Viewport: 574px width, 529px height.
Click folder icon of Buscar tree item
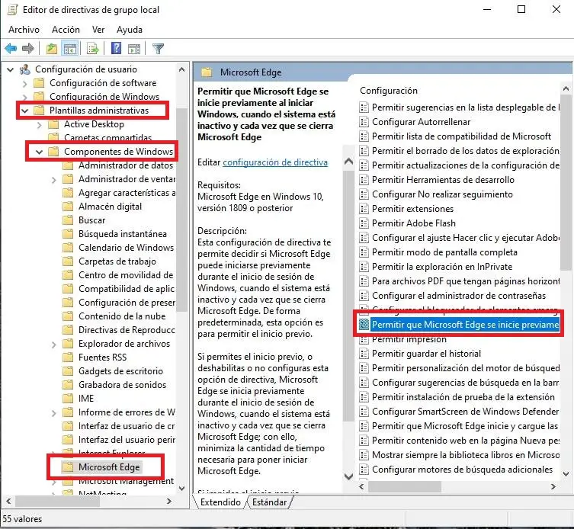68,220
